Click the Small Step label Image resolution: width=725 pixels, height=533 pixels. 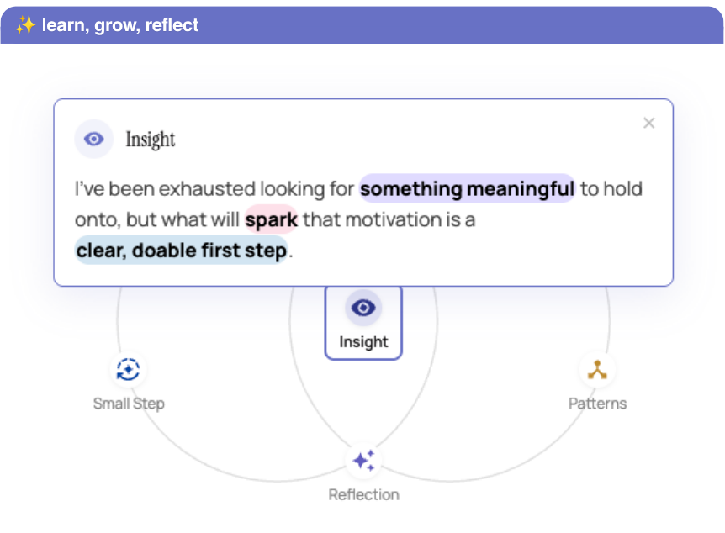129,404
